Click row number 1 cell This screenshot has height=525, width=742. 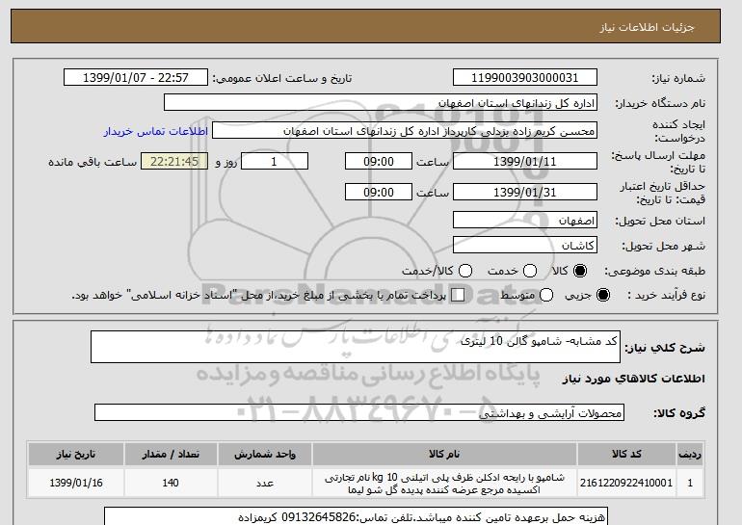click(x=690, y=483)
